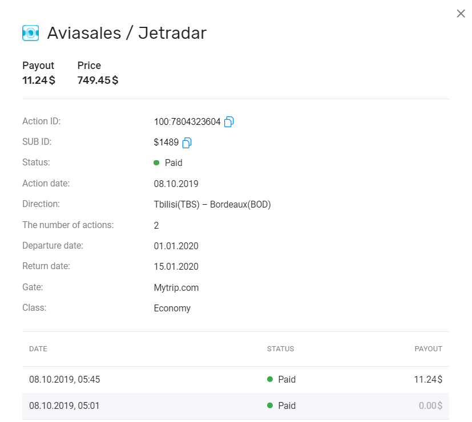Select the direction Tbilisi(TBS) – Bordeaux(BOD)
The image size is (472, 422).
click(212, 205)
